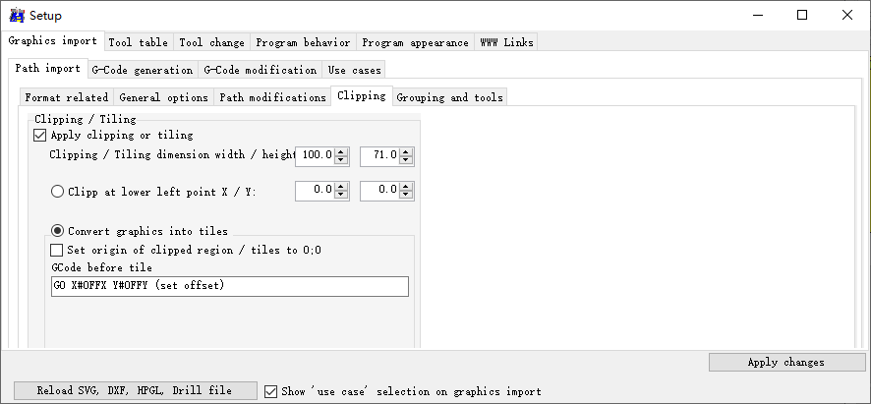871x404 pixels.
Task: Decrease the tiling height value
Action: [406, 160]
